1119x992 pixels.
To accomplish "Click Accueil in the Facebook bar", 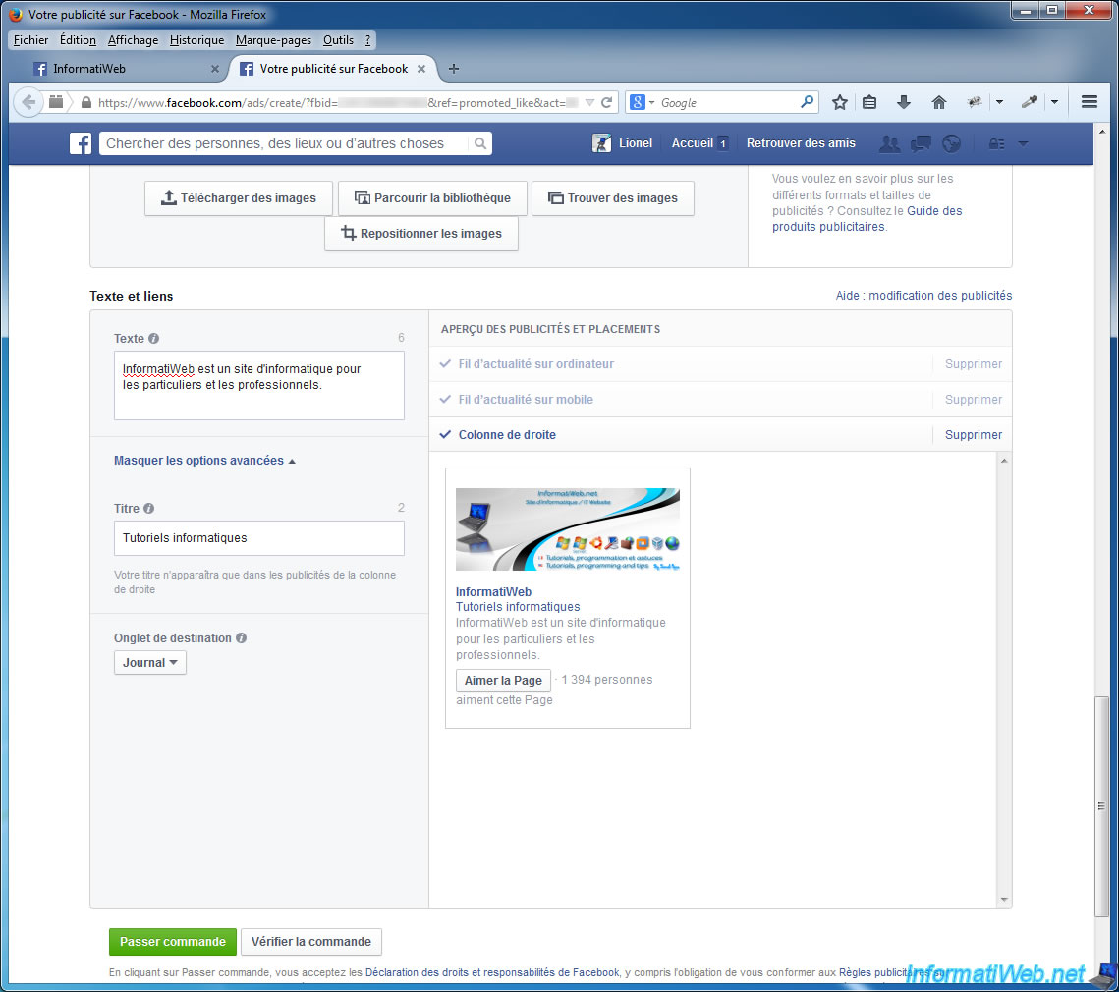I will pos(692,143).
